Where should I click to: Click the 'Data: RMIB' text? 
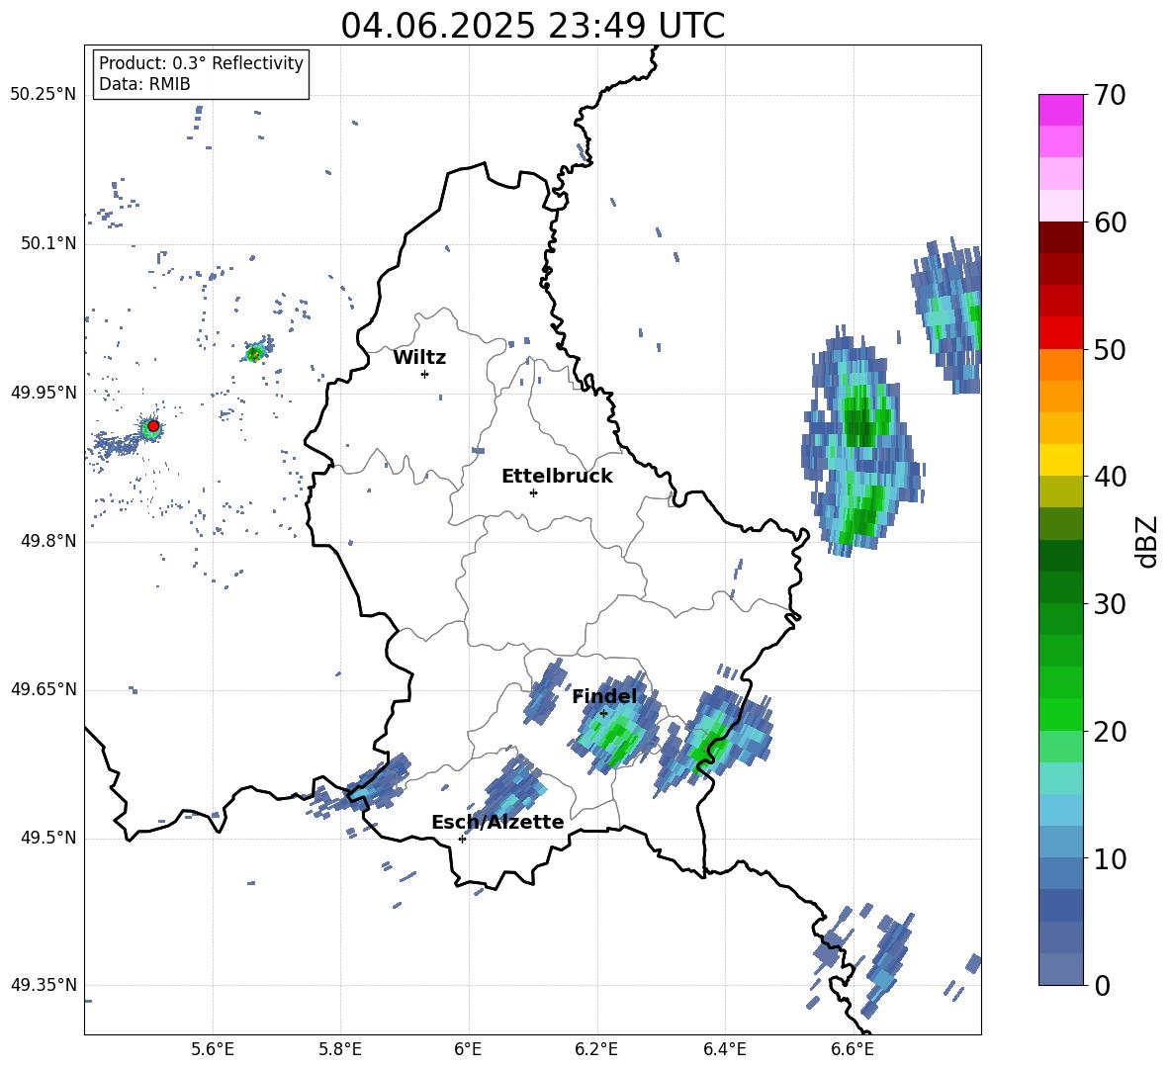(144, 84)
